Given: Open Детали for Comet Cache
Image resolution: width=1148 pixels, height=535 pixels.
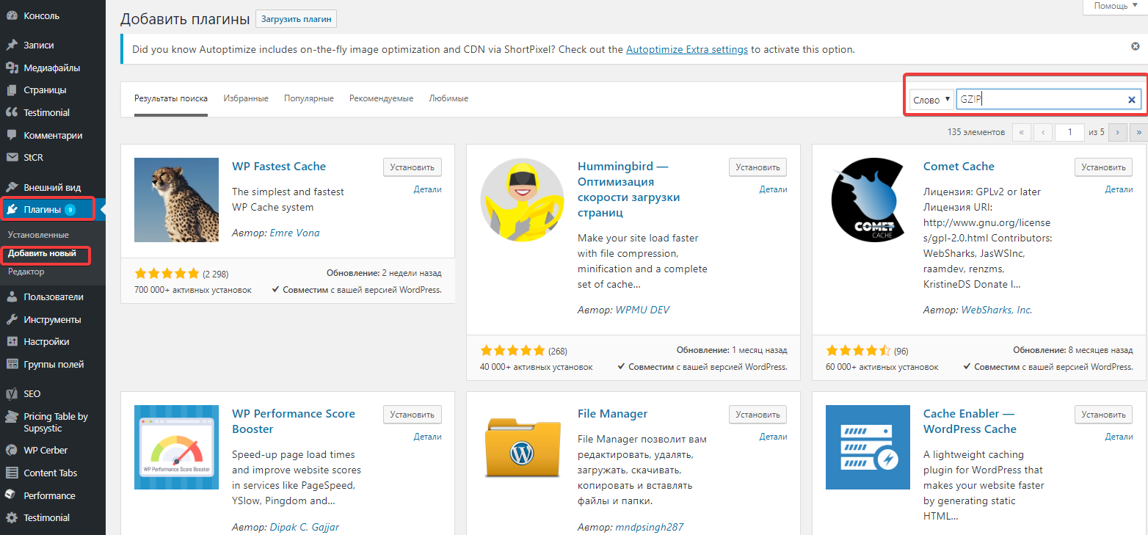Looking at the screenshot, I should [x=1119, y=189].
